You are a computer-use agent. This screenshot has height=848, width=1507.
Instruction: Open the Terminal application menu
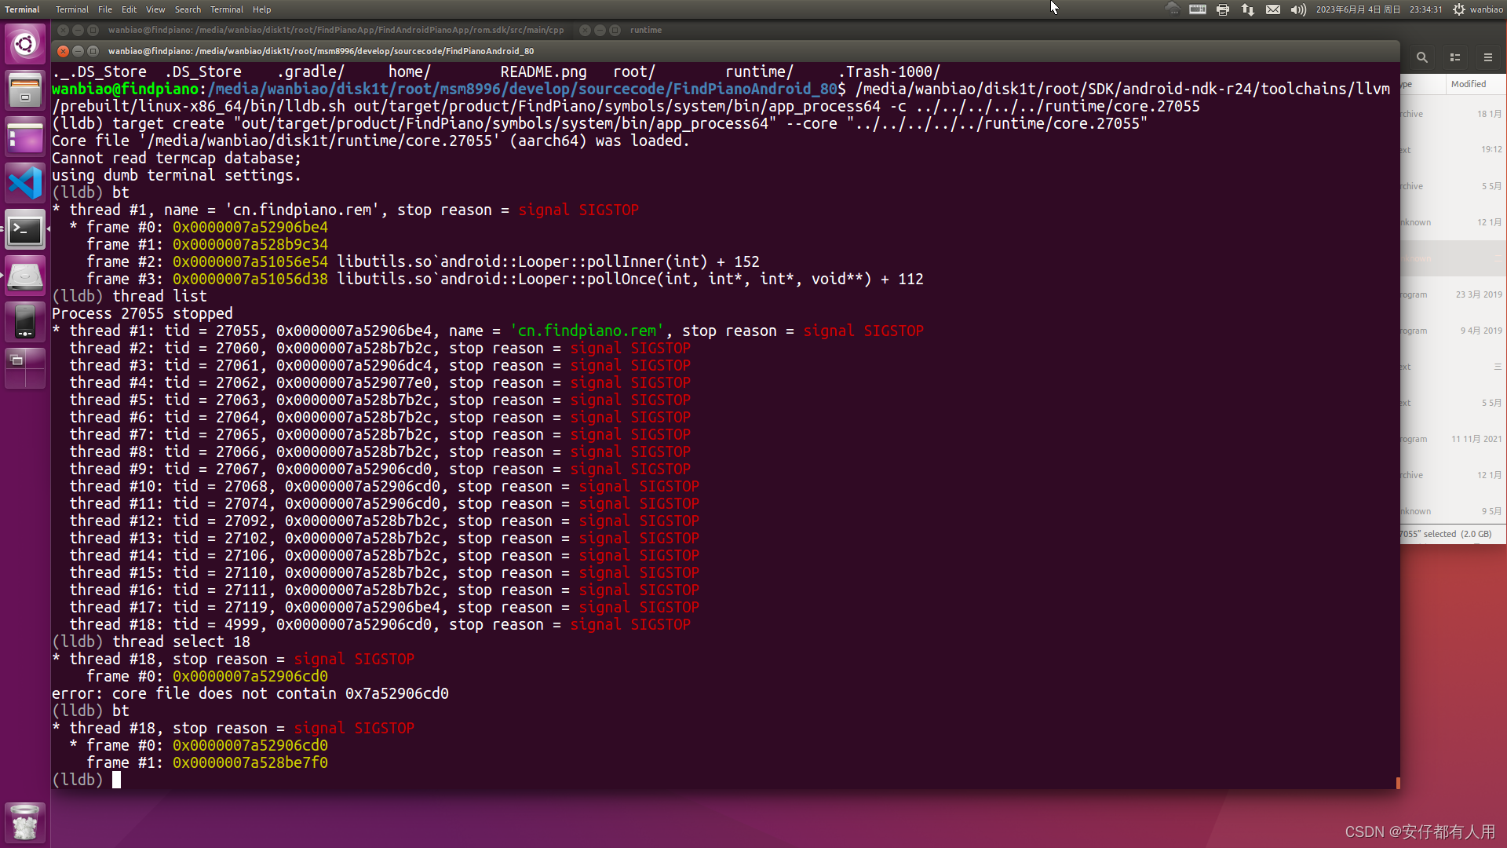point(71,9)
